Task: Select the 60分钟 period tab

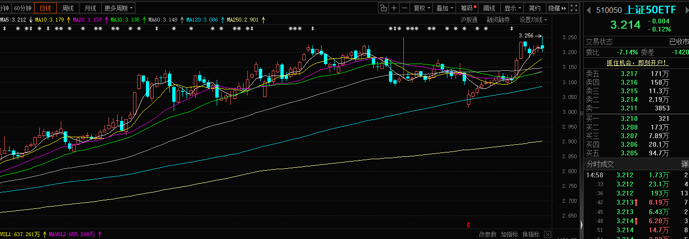Action: 22,8
